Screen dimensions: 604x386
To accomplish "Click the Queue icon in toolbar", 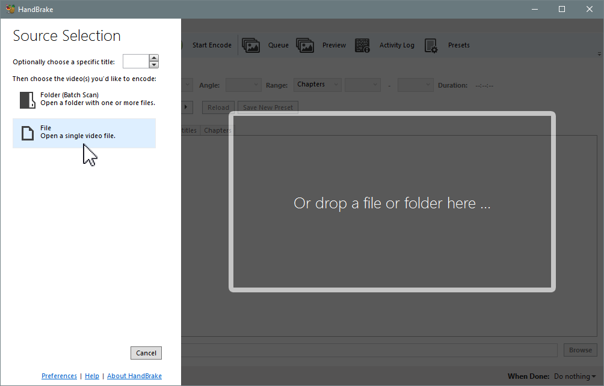I will (x=251, y=46).
